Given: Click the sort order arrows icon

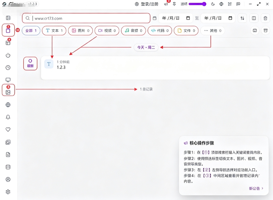Looking at the screenshot, I should (x=242, y=18).
